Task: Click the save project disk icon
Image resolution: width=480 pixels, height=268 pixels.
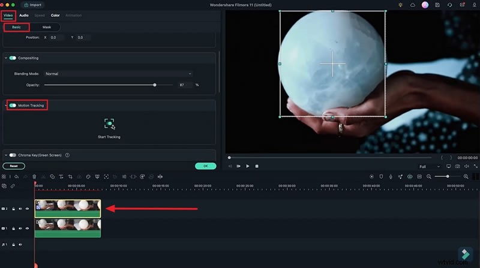Action: click(x=437, y=5)
